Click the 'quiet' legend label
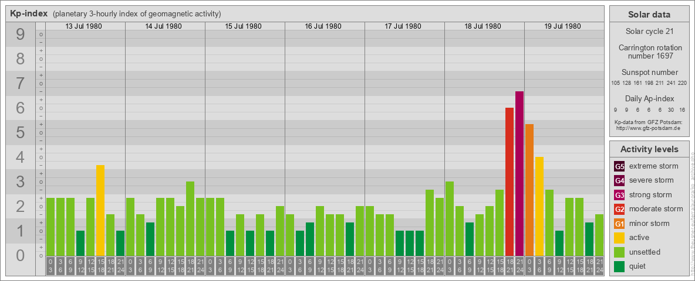The image size is (695, 281). click(637, 266)
